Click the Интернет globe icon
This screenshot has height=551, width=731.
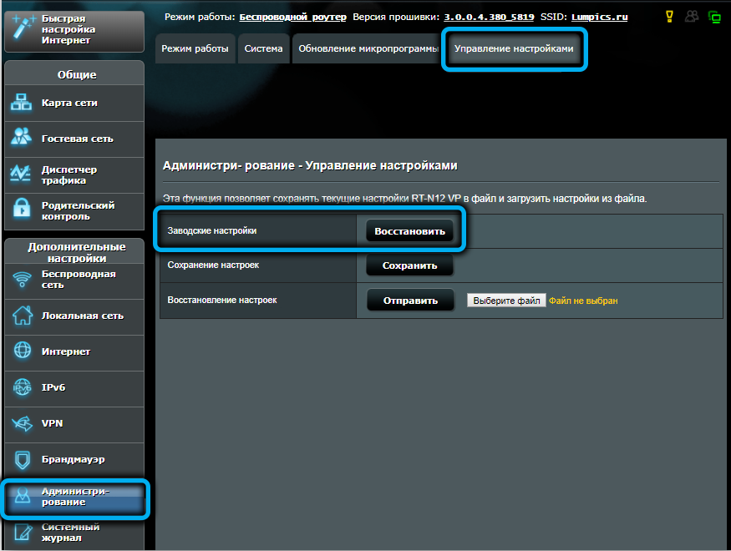pyautogui.click(x=22, y=351)
